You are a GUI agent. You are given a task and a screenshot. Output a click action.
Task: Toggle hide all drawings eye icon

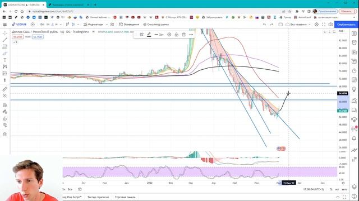[5, 125]
